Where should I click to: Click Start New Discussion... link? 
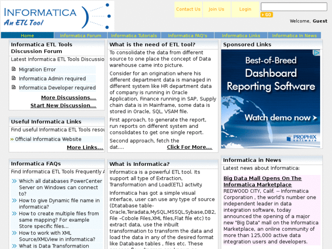point(63,106)
